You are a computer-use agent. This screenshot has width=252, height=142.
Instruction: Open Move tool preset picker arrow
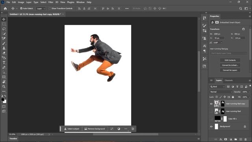point(17,9)
